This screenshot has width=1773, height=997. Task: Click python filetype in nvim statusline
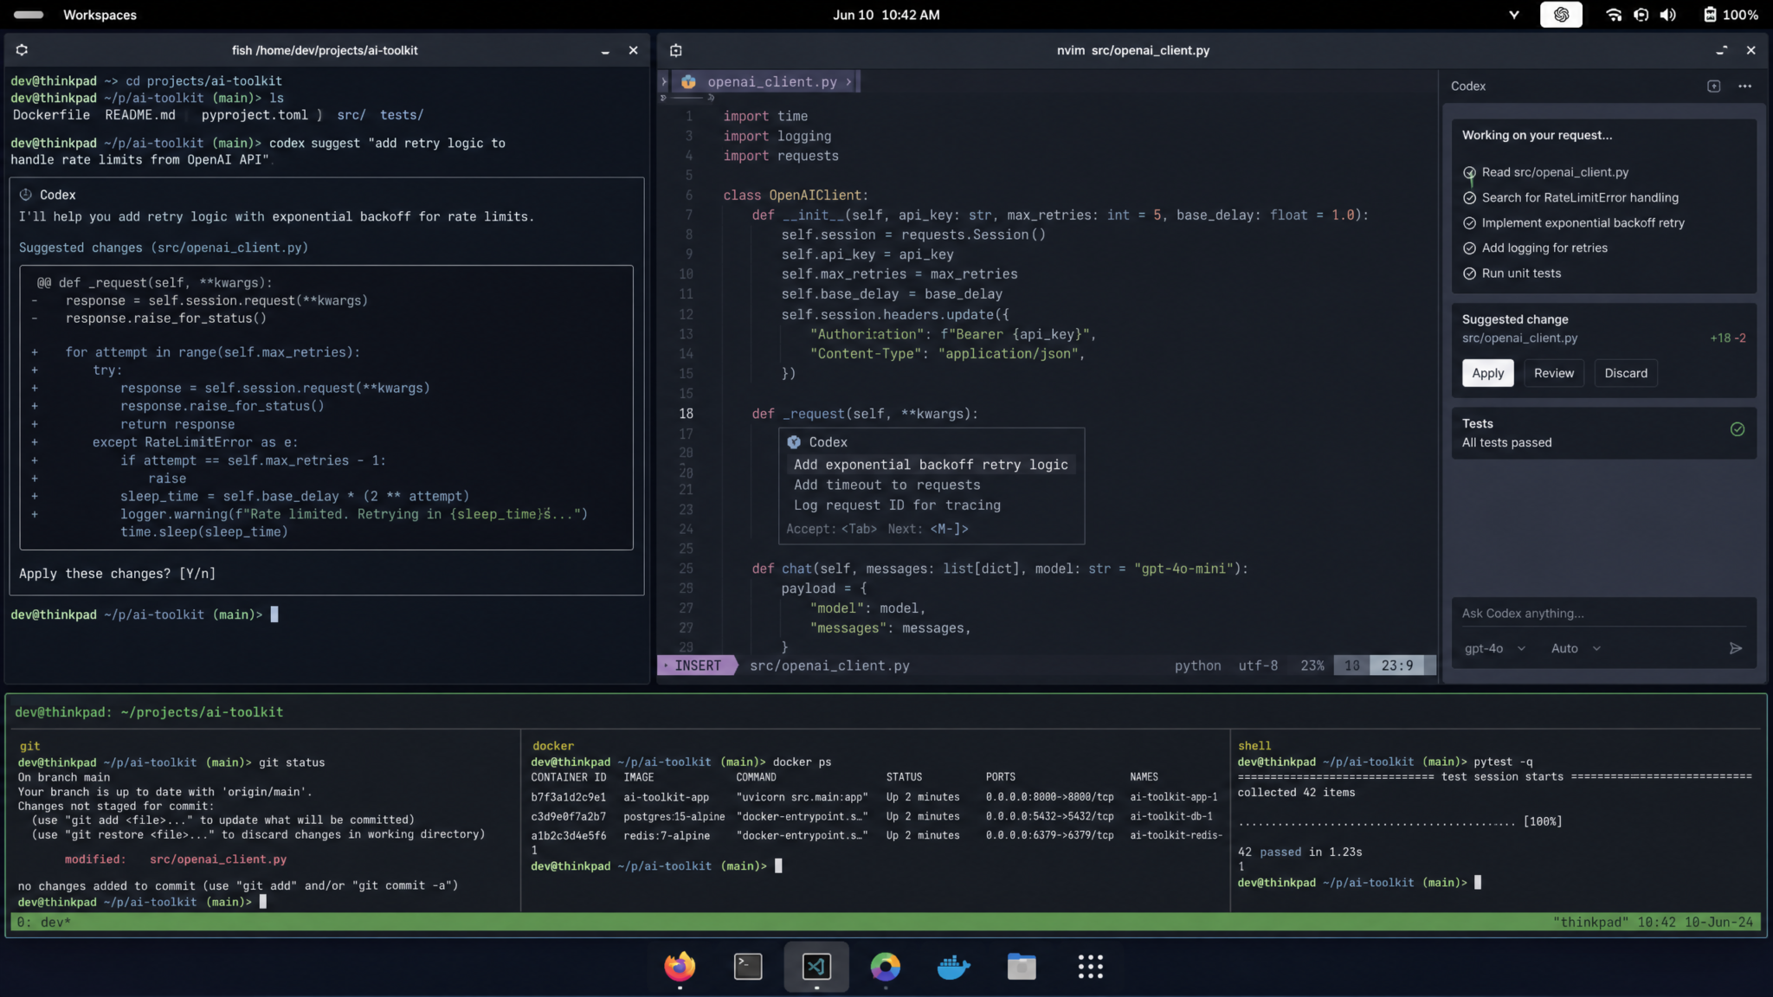pyautogui.click(x=1197, y=666)
